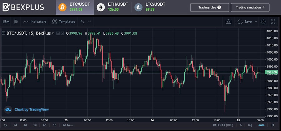The height and width of the screenshot is (131, 281).
Task: Enter fullscreen chart mode
Action: tap(273, 22)
